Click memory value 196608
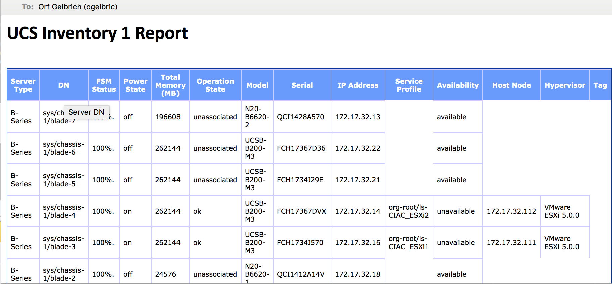The width and height of the screenshot is (612, 284). pos(168,117)
